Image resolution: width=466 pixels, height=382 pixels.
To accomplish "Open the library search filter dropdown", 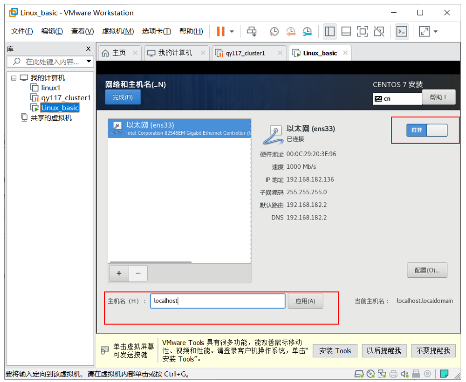I will click(89, 61).
